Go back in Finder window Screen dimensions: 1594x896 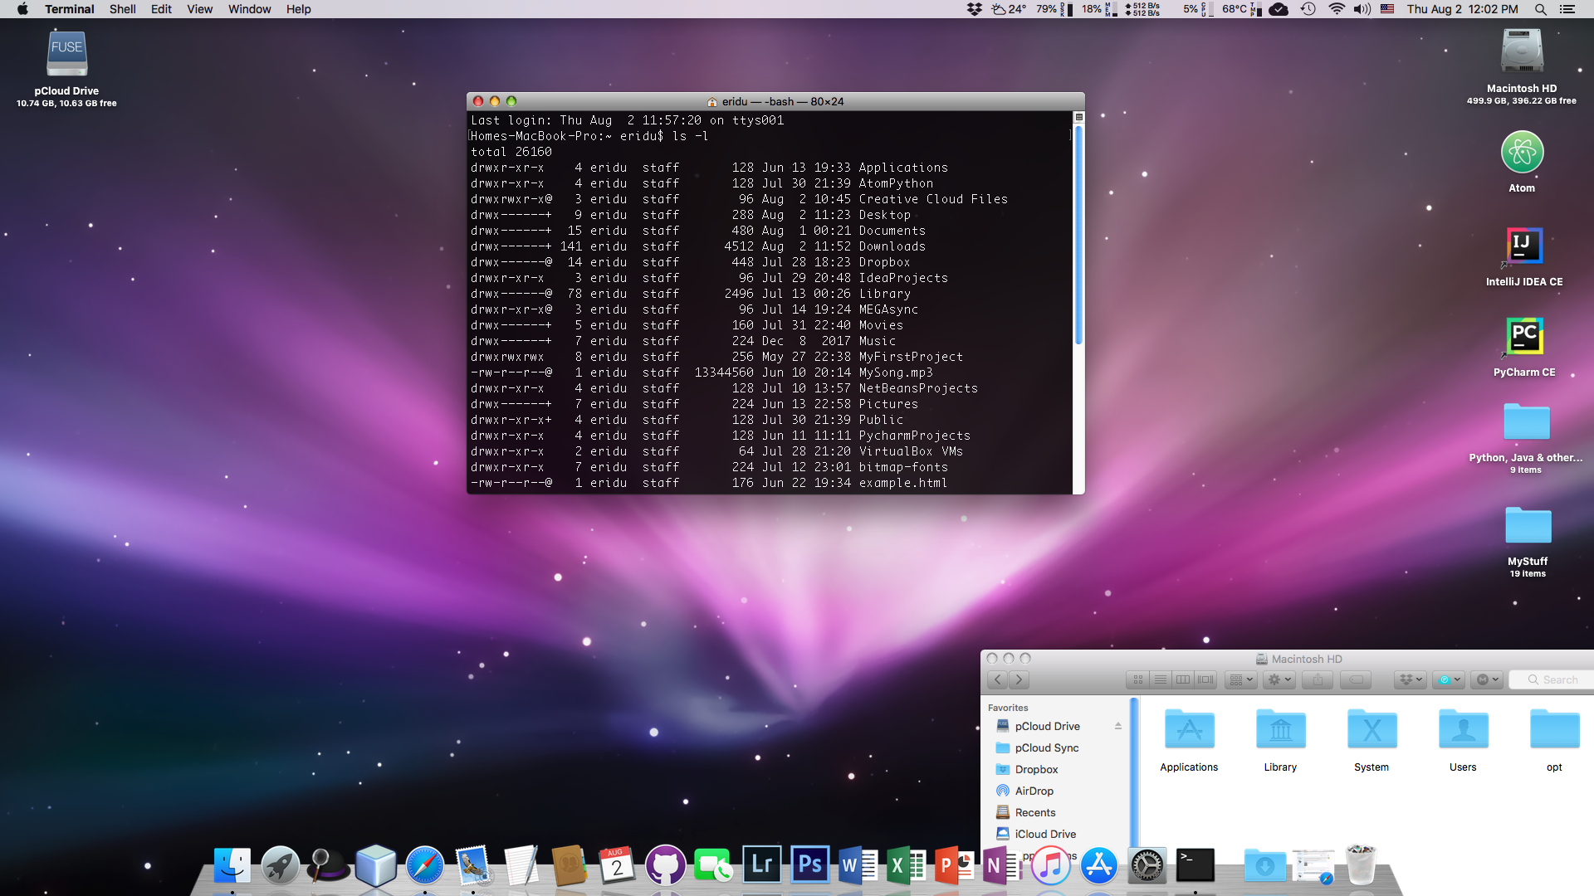998,679
